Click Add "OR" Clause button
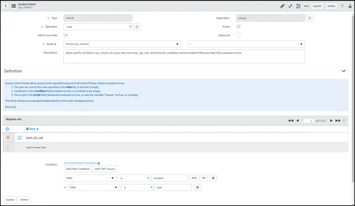Image resolution: width=355 pixels, height=206 pixels. [x=105, y=169]
